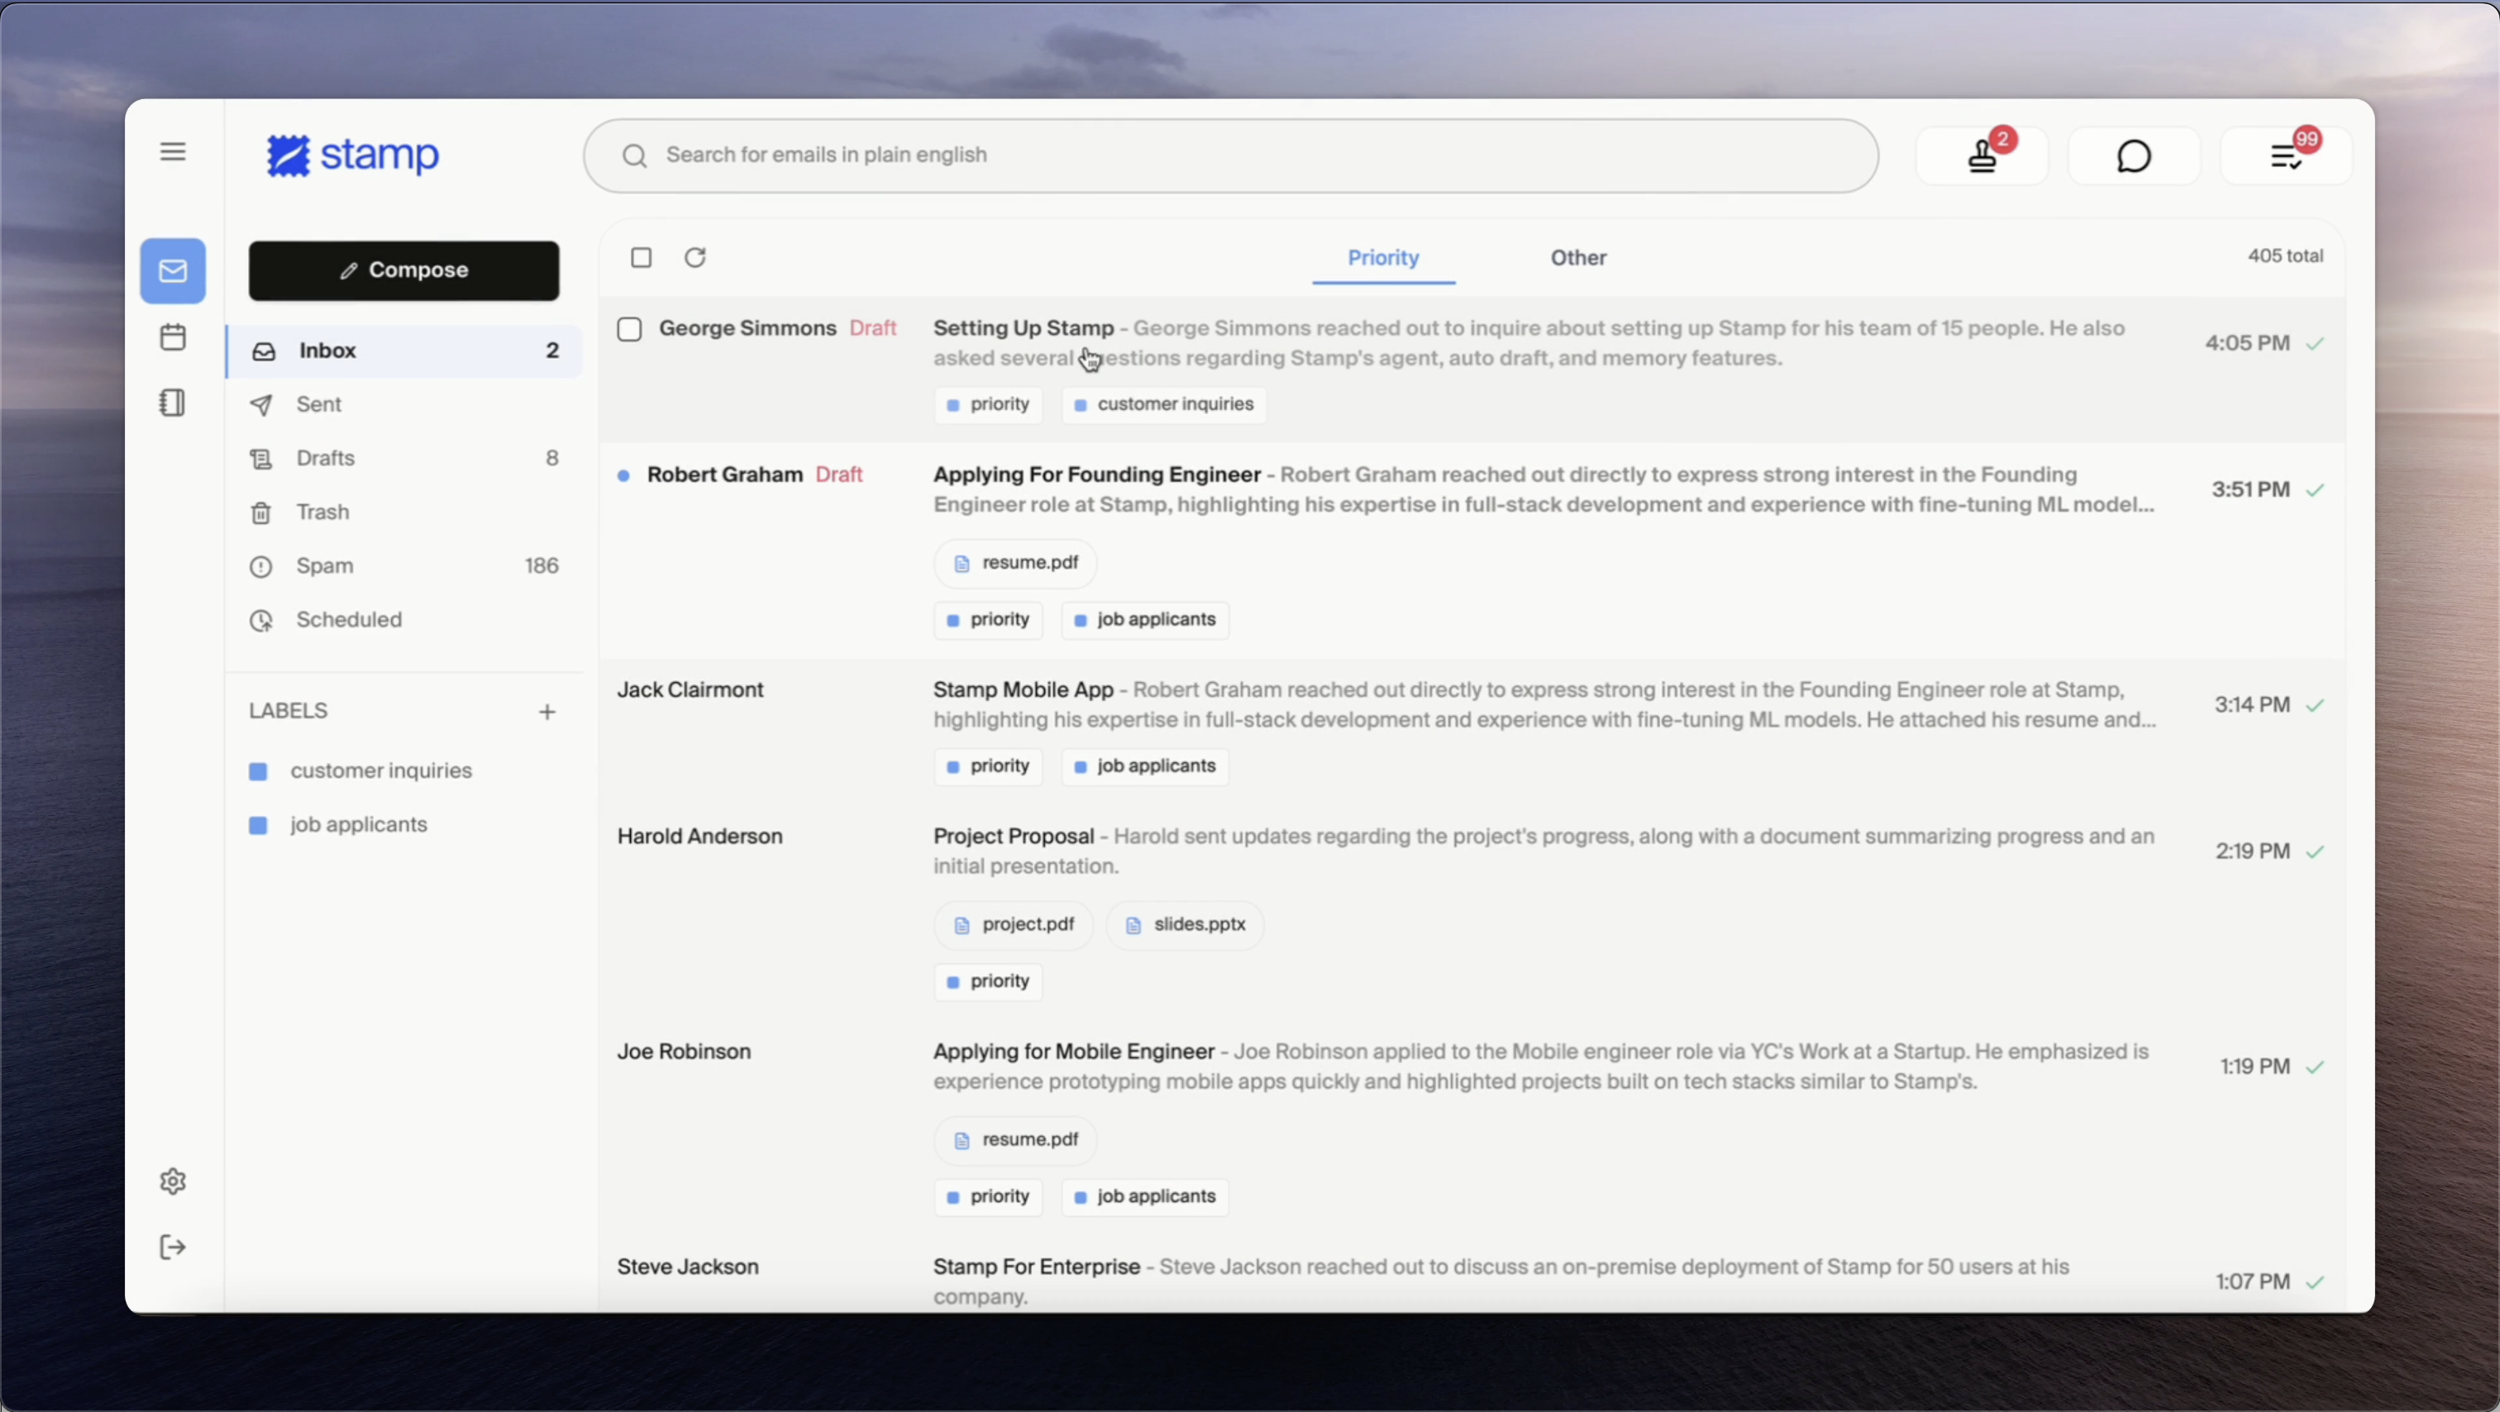Click the Compose button

(403, 271)
